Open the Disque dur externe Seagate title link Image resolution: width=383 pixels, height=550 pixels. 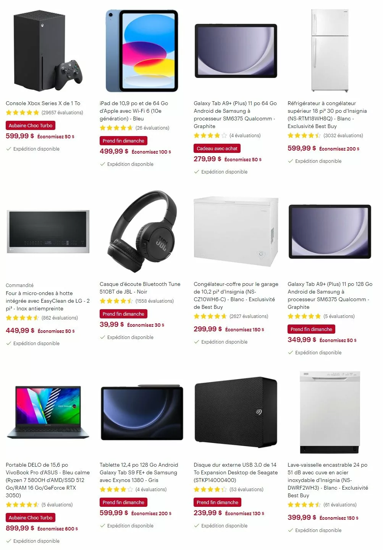236,472
